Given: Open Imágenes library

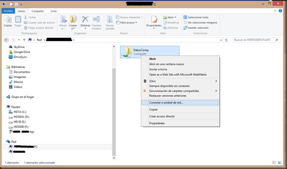Looking at the screenshot, I should 17,77.
